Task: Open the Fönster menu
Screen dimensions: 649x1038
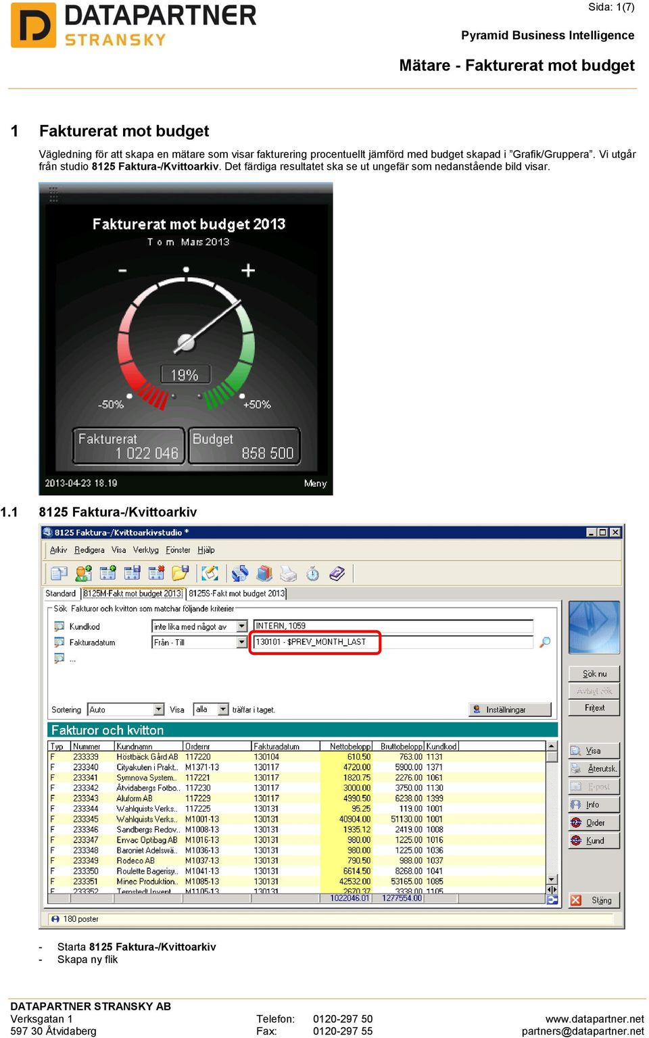Action: (x=178, y=550)
